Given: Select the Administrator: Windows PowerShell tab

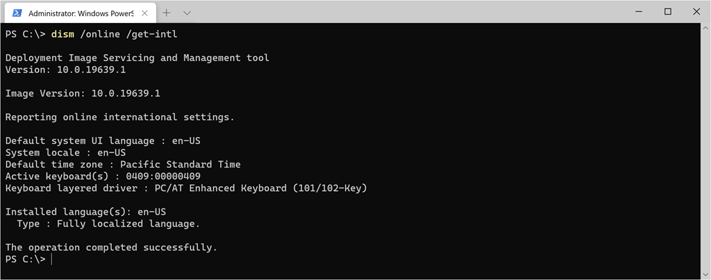Looking at the screenshot, I should 76,13.
